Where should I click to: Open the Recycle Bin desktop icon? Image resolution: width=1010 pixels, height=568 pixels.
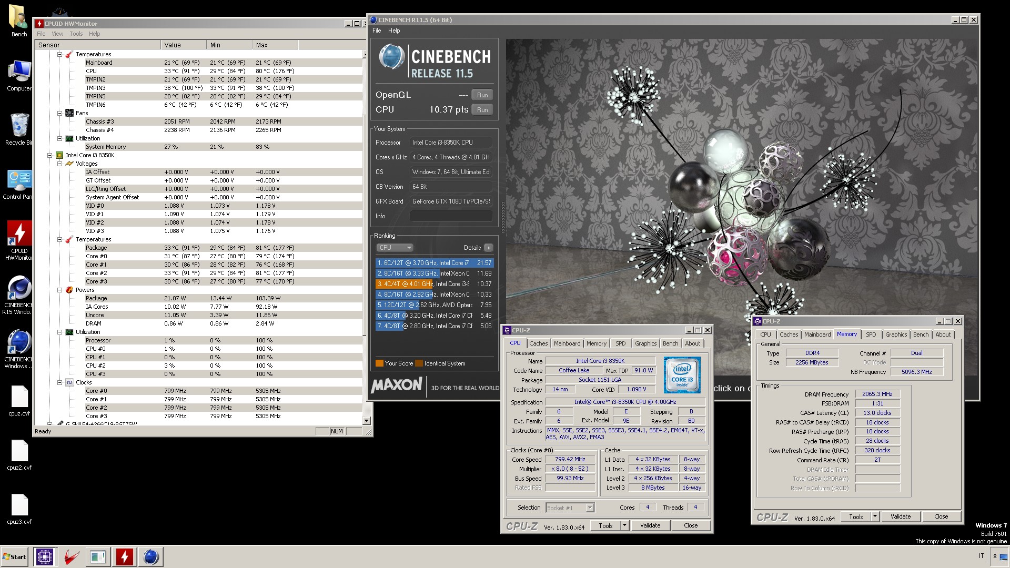click(19, 129)
